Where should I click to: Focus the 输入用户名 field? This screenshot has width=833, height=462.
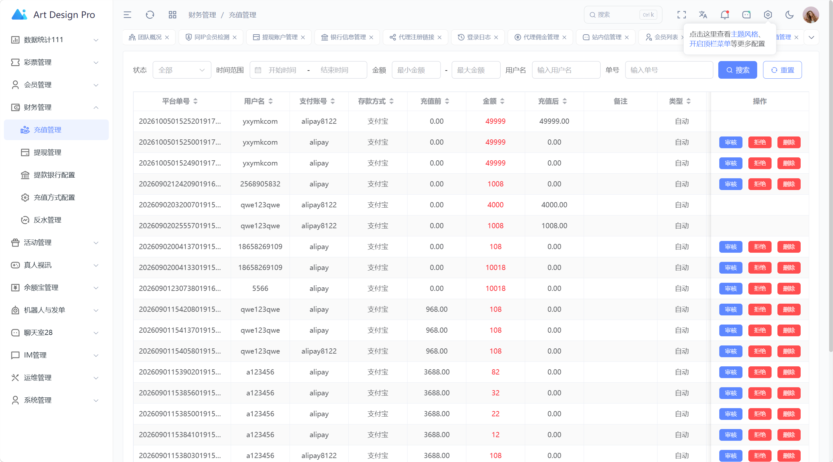point(566,70)
